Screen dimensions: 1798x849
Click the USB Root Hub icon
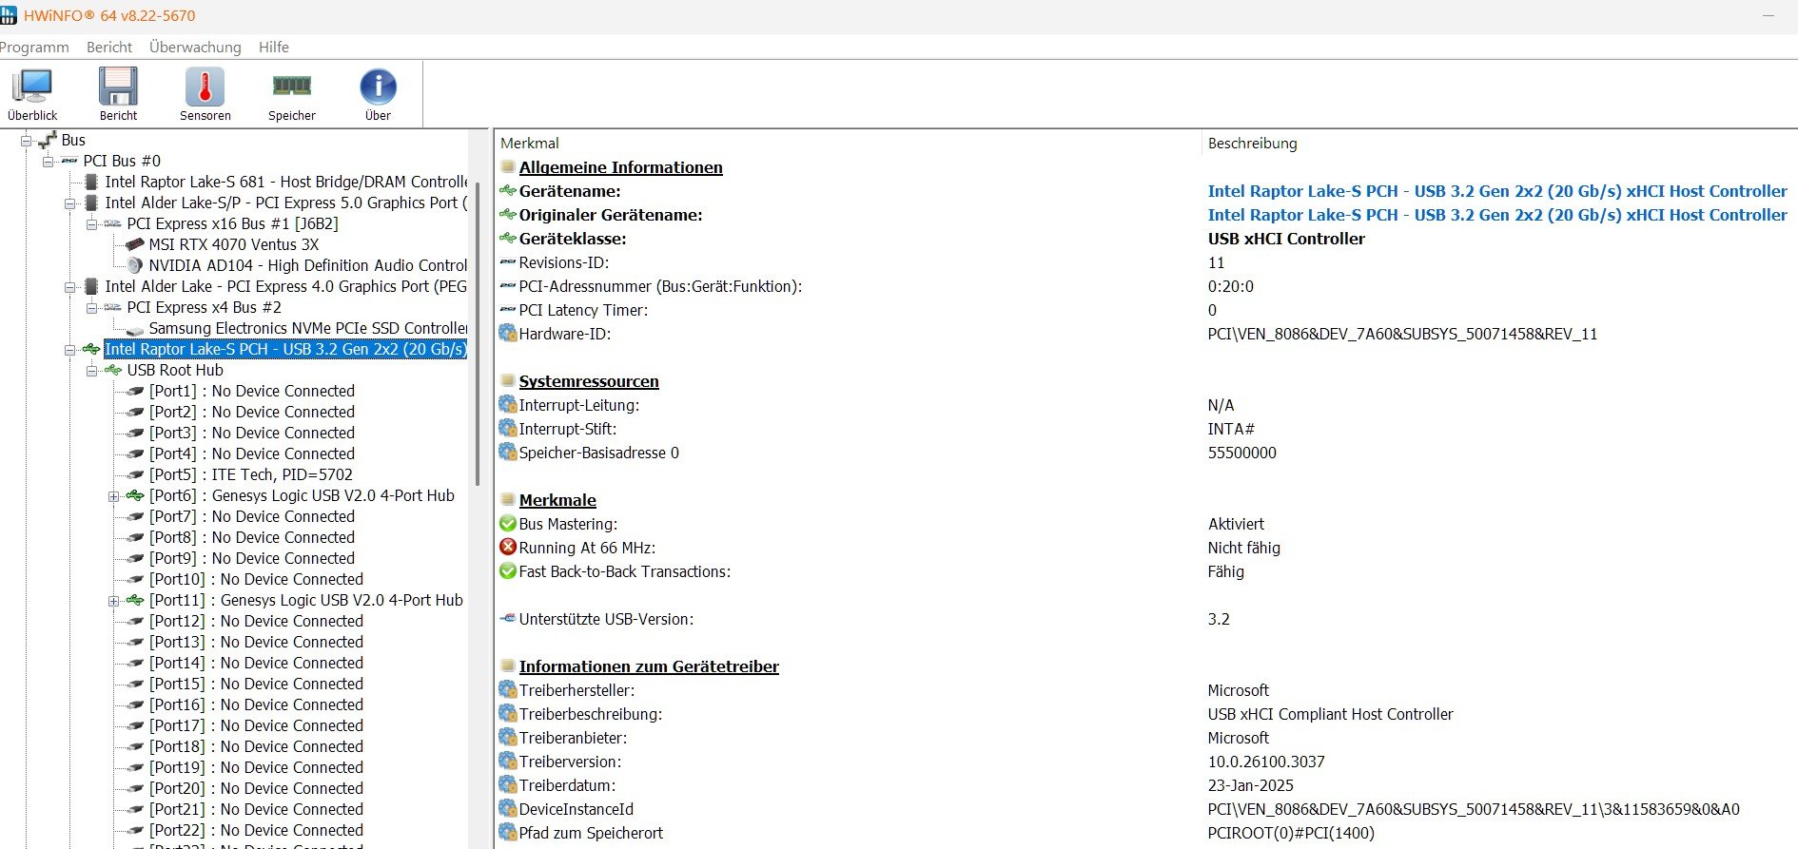point(113,370)
